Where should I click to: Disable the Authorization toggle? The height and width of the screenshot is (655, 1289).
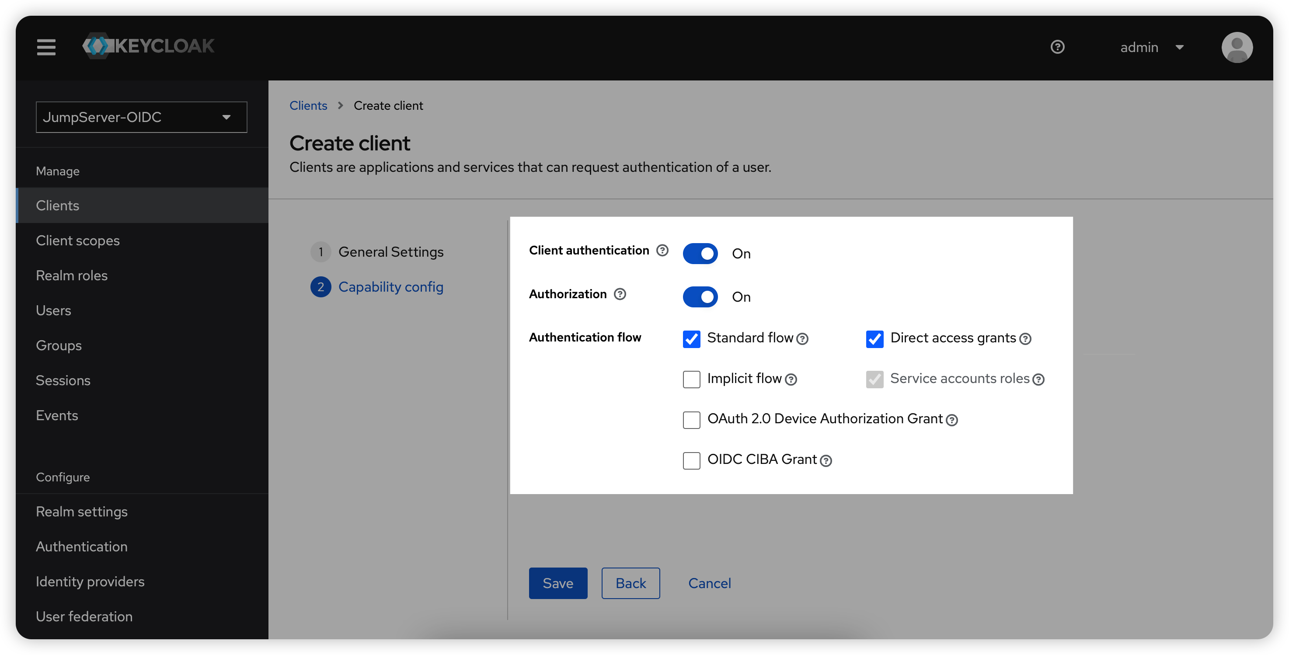(x=700, y=297)
